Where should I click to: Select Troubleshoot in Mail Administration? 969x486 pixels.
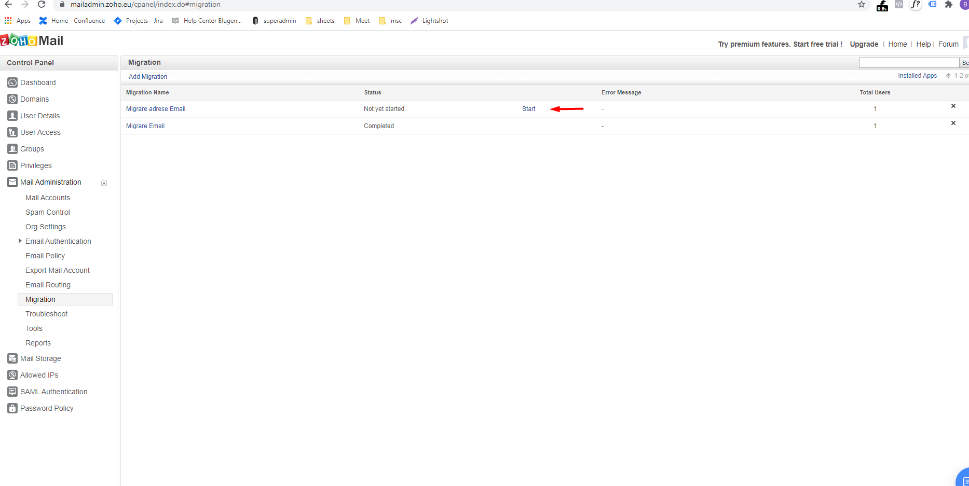(47, 314)
